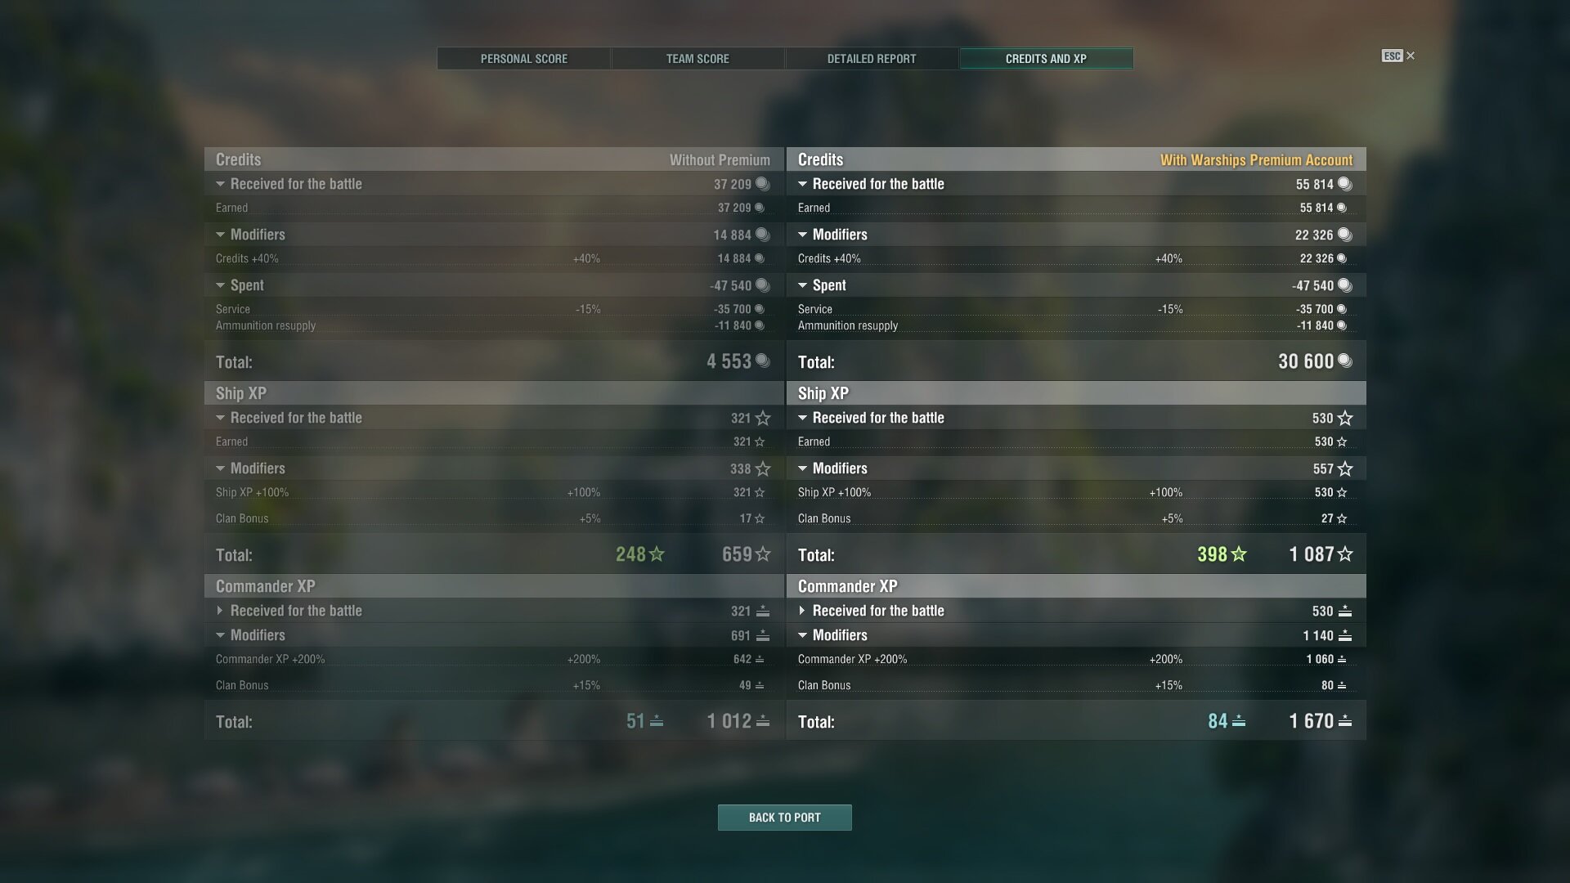View the Detailed Report tab

point(872,59)
